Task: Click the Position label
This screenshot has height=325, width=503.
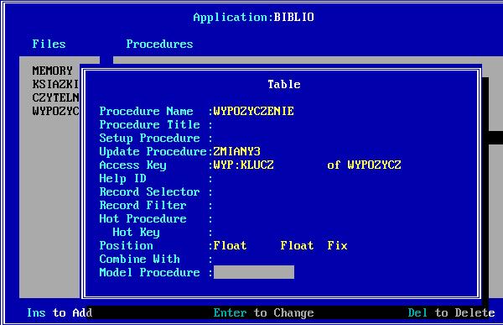Action: click(x=126, y=245)
